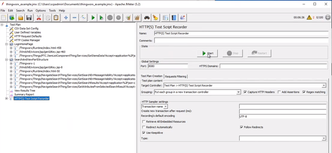
Task: Click the recorder Restart button
Action: tap(259, 53)
